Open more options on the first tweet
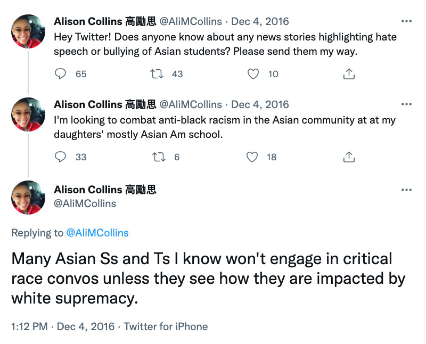The height and width of the screenshot is (344, 426). click(x=406, y=21)
